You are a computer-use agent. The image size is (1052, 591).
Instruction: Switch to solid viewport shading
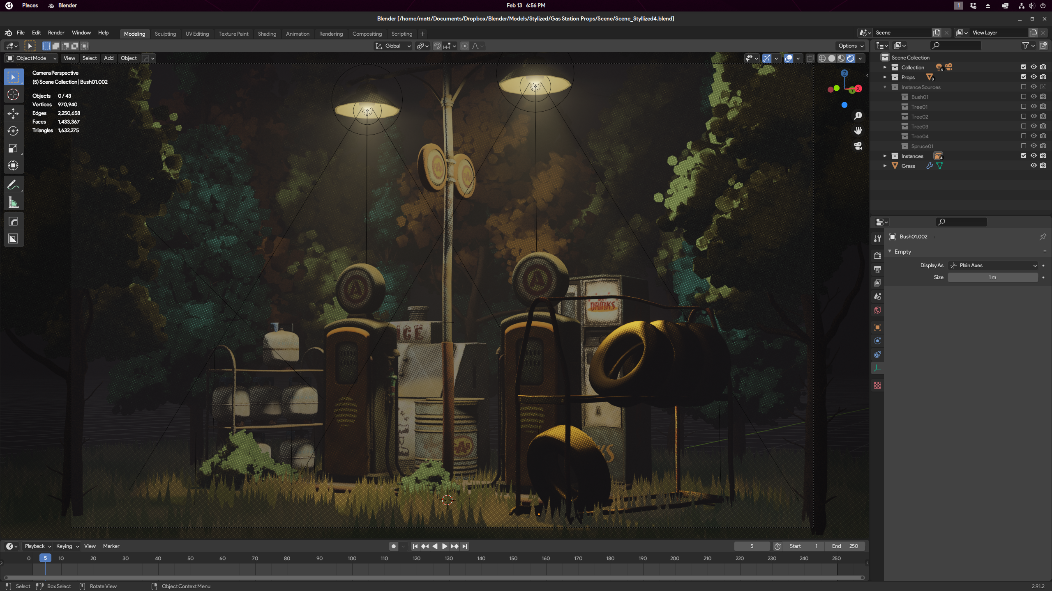coord(832,58)
